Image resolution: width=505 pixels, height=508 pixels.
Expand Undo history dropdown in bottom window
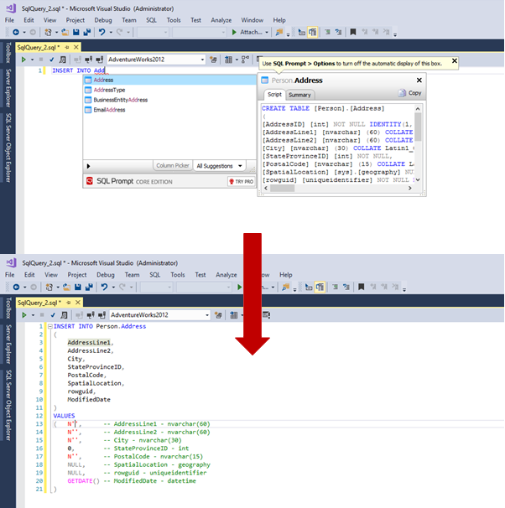click(x=113, y=287)
